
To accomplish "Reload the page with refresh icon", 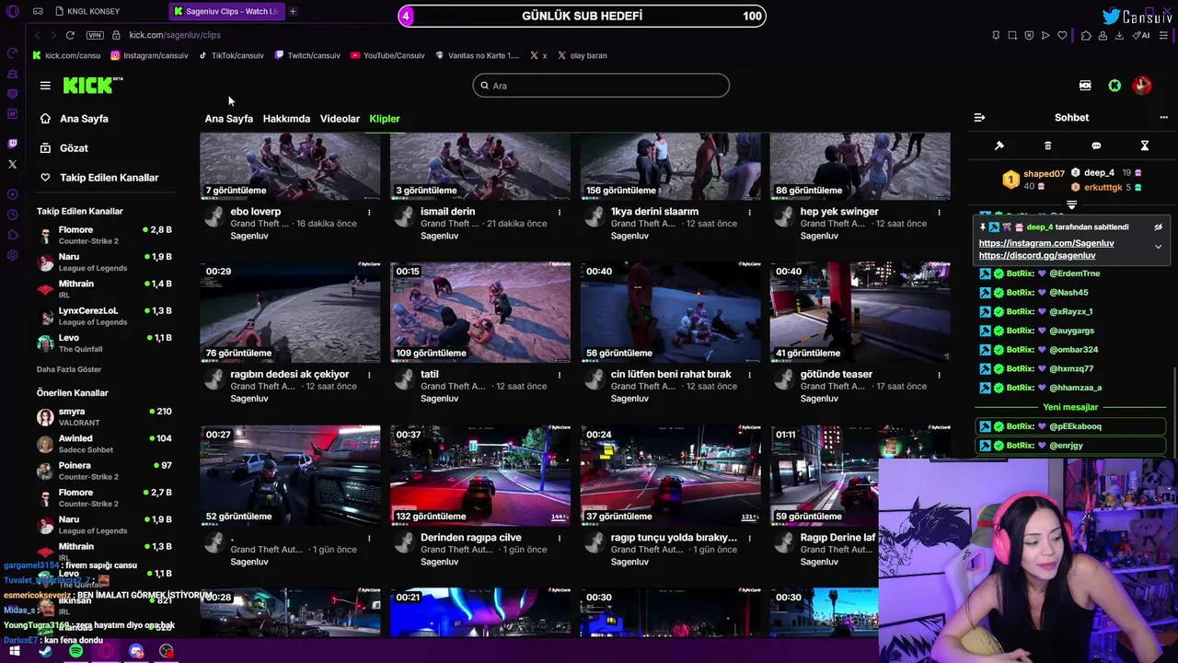I will pyautogui.click(x=70, y=35).
